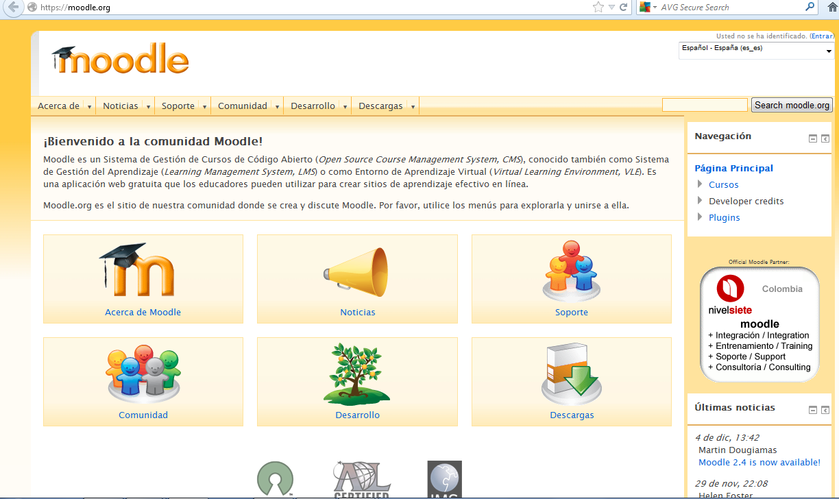Click the magnifier in the AVG search box

pos(810,8)
